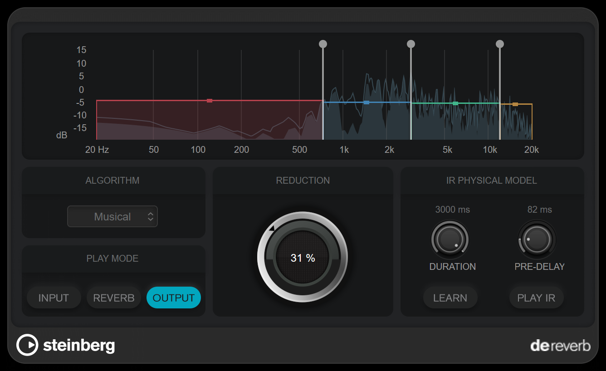This screenshot has height=371, width=606.
Task: Click the Steinberg logo icon
Action: point(27,345)
